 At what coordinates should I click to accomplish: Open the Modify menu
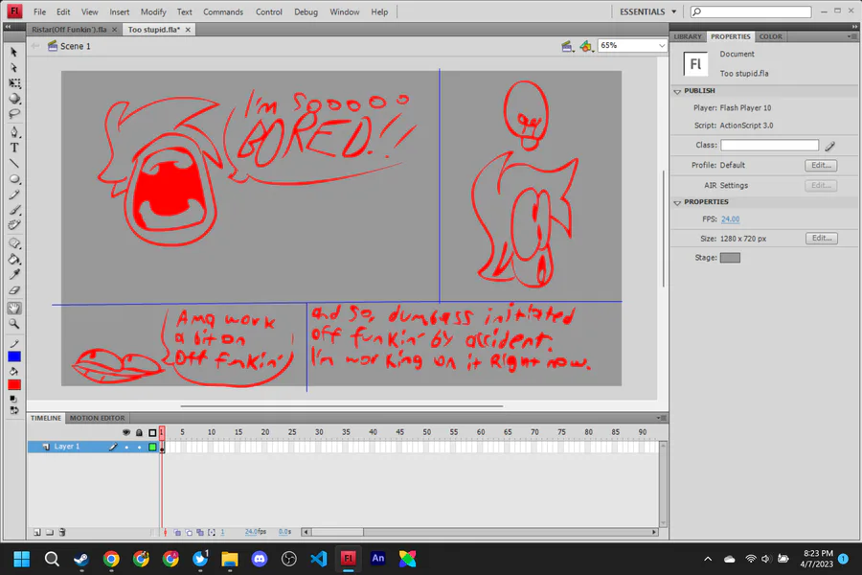click(153, 11)
